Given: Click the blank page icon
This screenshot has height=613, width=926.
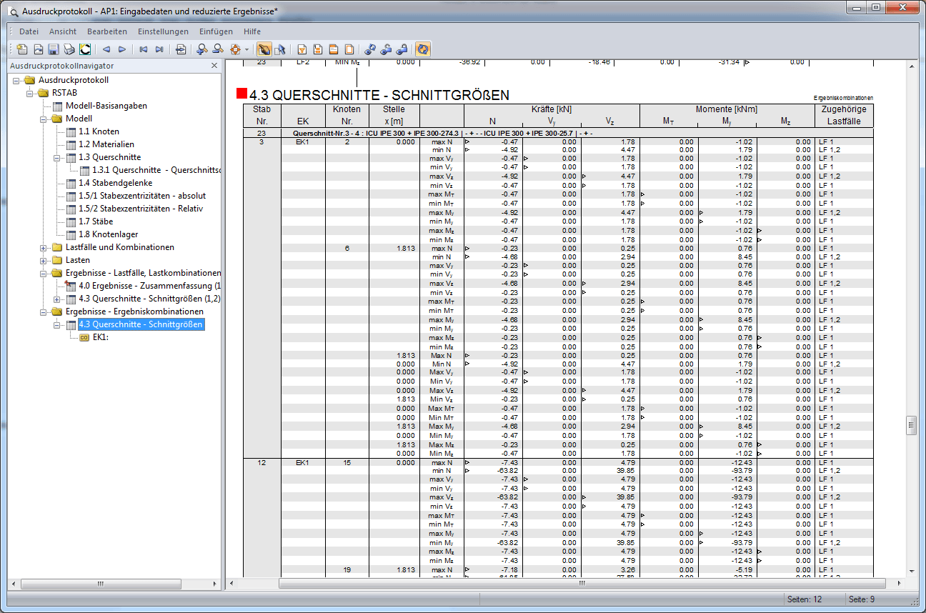Looking at the screenshot, I should (x=349, y=49).
